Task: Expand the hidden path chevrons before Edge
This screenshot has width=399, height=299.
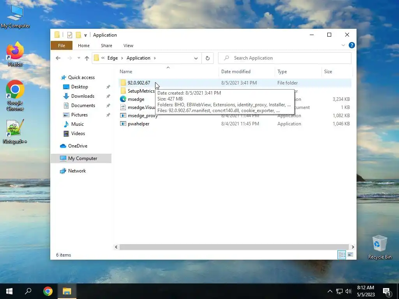Action: [103, 58]
